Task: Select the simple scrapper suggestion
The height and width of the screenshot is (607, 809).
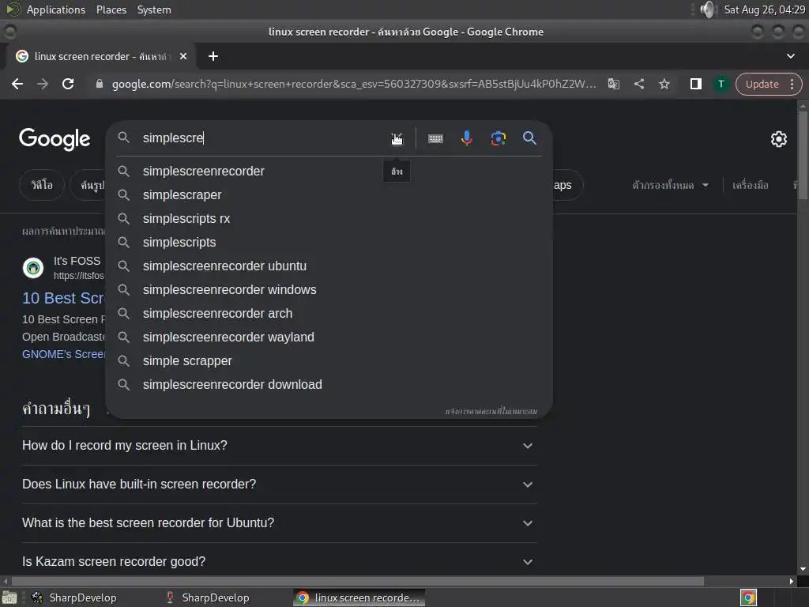Action: [329, 360]
